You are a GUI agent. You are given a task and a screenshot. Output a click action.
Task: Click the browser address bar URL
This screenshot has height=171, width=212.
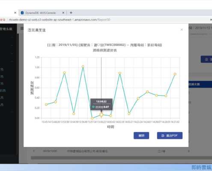[60, 20]
